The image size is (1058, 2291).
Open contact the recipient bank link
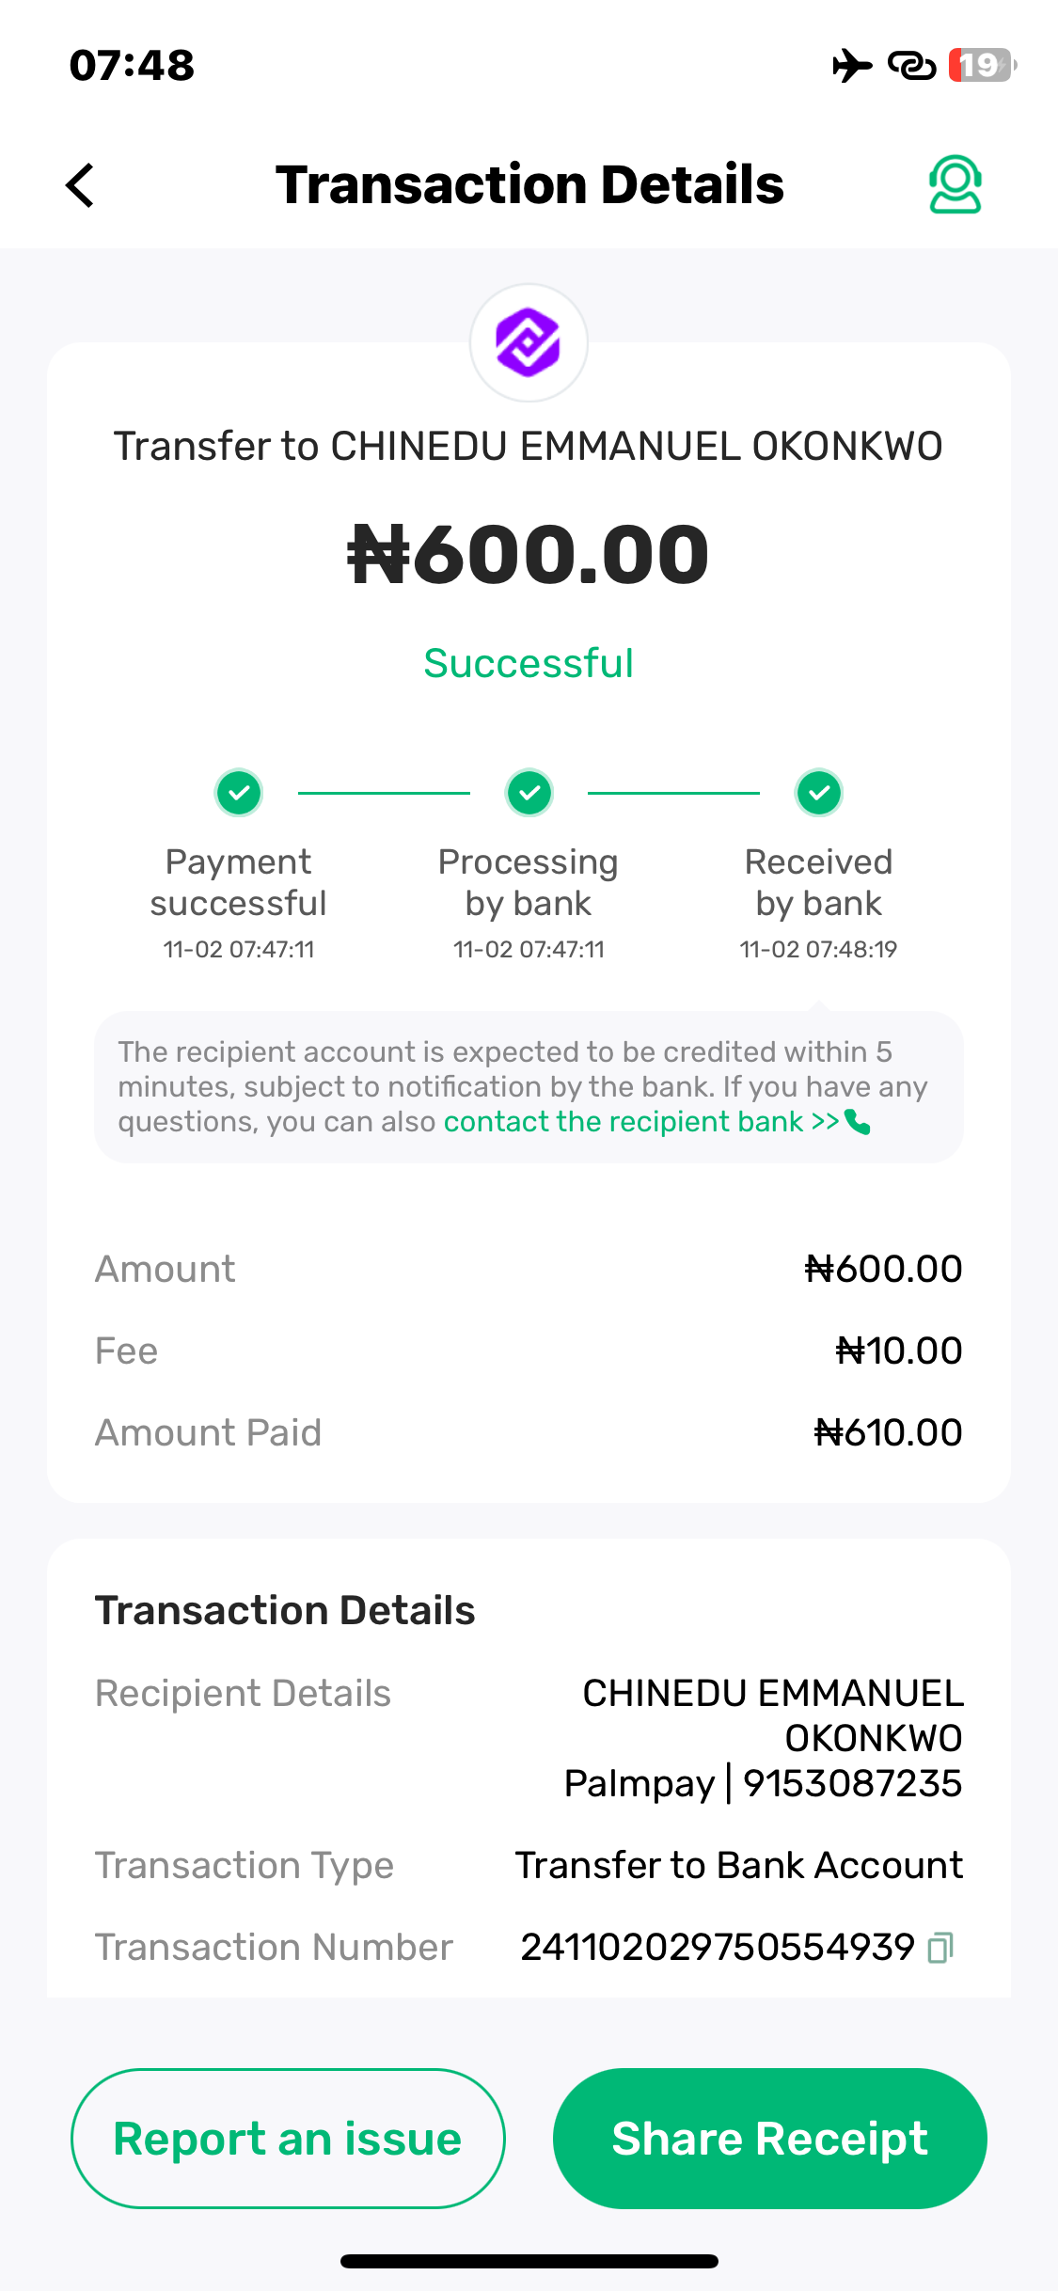[640, 1122]
